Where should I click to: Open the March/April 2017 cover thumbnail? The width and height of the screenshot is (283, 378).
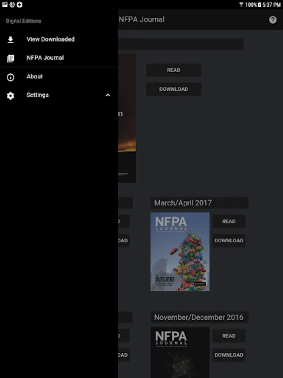pyautogui.click(x=180, y=252)
